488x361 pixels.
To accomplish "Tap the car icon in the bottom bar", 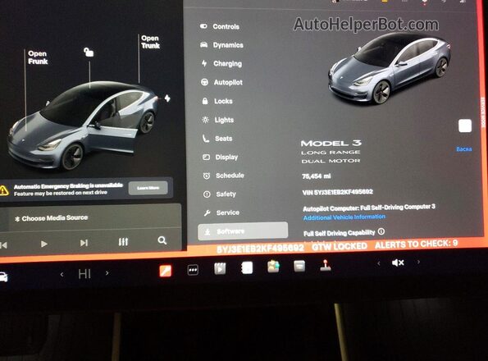I will pyautogui.click(x=3, y=276).
